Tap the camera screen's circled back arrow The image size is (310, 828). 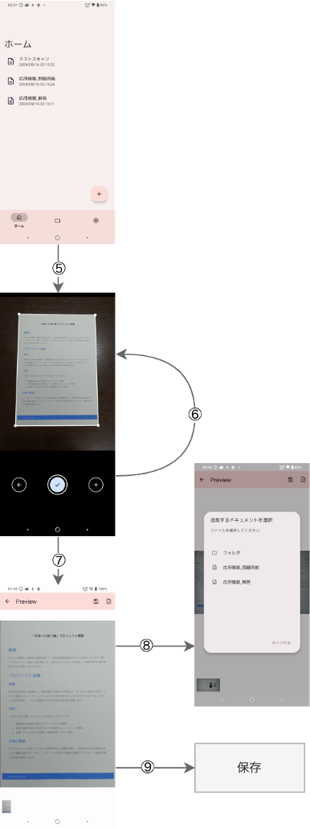pos(19,484)
